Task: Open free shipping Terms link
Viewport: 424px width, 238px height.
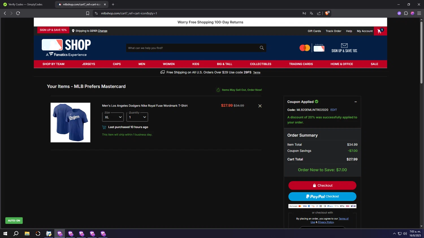Action: click(257, 72)
